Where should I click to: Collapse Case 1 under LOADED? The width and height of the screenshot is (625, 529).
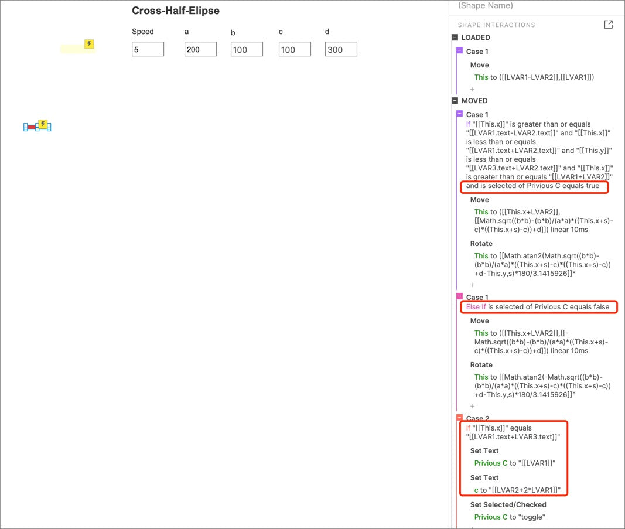tap(460, 51)
